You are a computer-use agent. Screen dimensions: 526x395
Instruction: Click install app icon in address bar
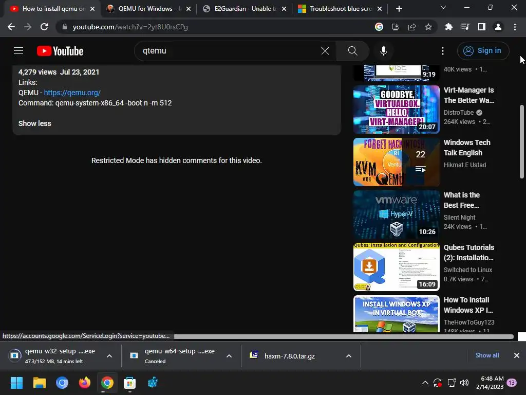(395, 27)
